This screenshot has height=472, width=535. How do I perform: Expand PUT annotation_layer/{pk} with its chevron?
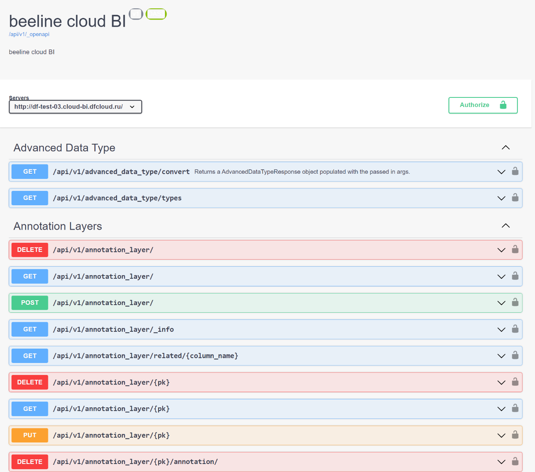click(x=501, y=435)
